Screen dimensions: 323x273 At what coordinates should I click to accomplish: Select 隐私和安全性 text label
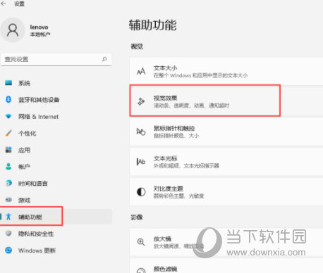point(36,234)
